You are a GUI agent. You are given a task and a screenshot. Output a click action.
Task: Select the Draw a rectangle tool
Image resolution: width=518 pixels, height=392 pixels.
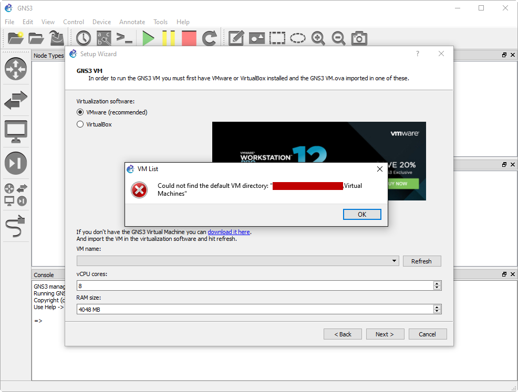(x=277, y=38)
